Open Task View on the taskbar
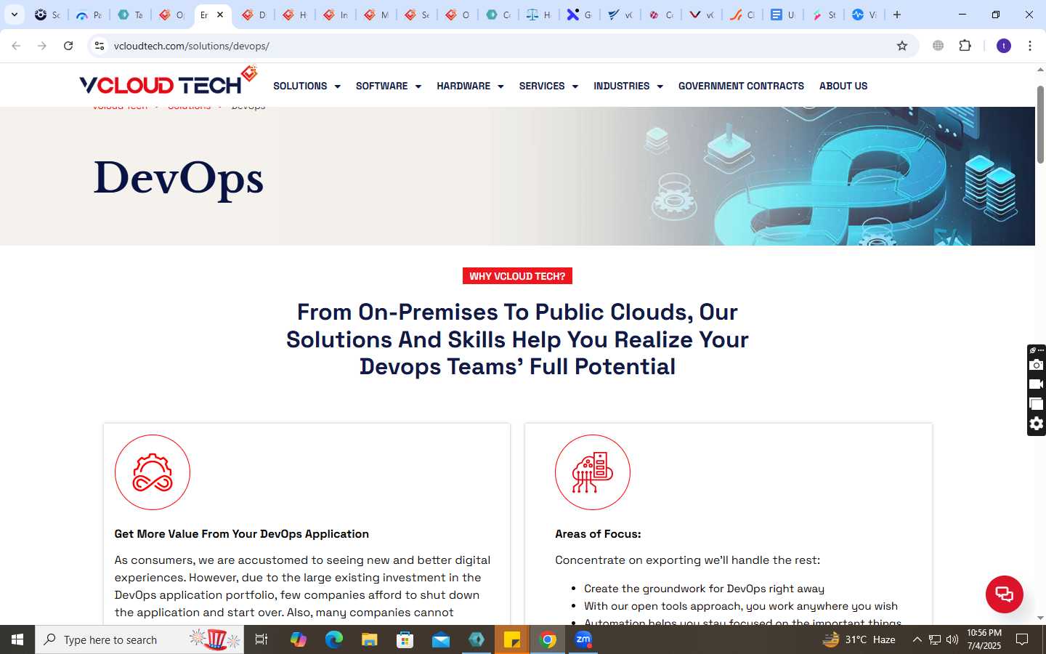Image resolution: width=1046 pixels, height=654 pixels. tap(261, 639)
